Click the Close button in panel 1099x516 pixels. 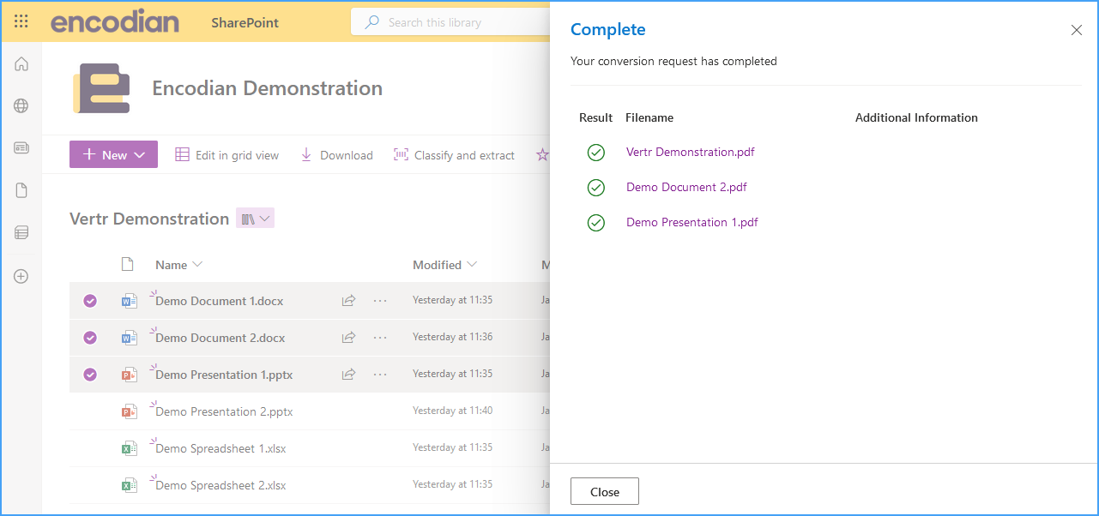605,491
